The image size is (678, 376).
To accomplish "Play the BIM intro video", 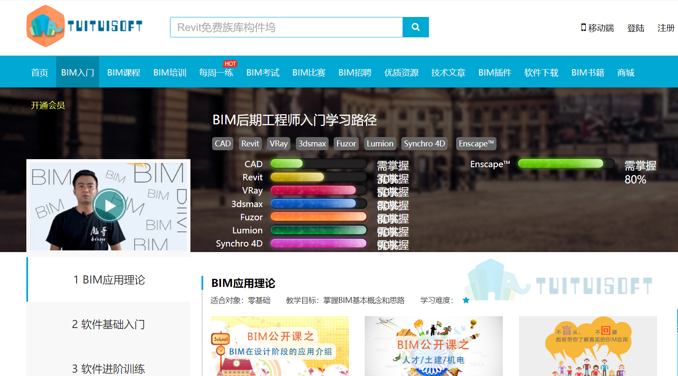I will tap(110, 205).
